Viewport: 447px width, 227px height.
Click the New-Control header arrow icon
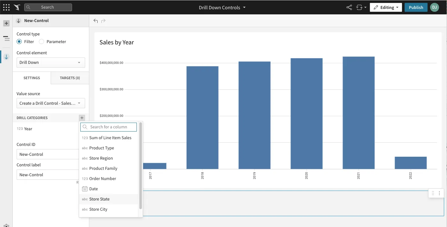(x=18, y=21)
